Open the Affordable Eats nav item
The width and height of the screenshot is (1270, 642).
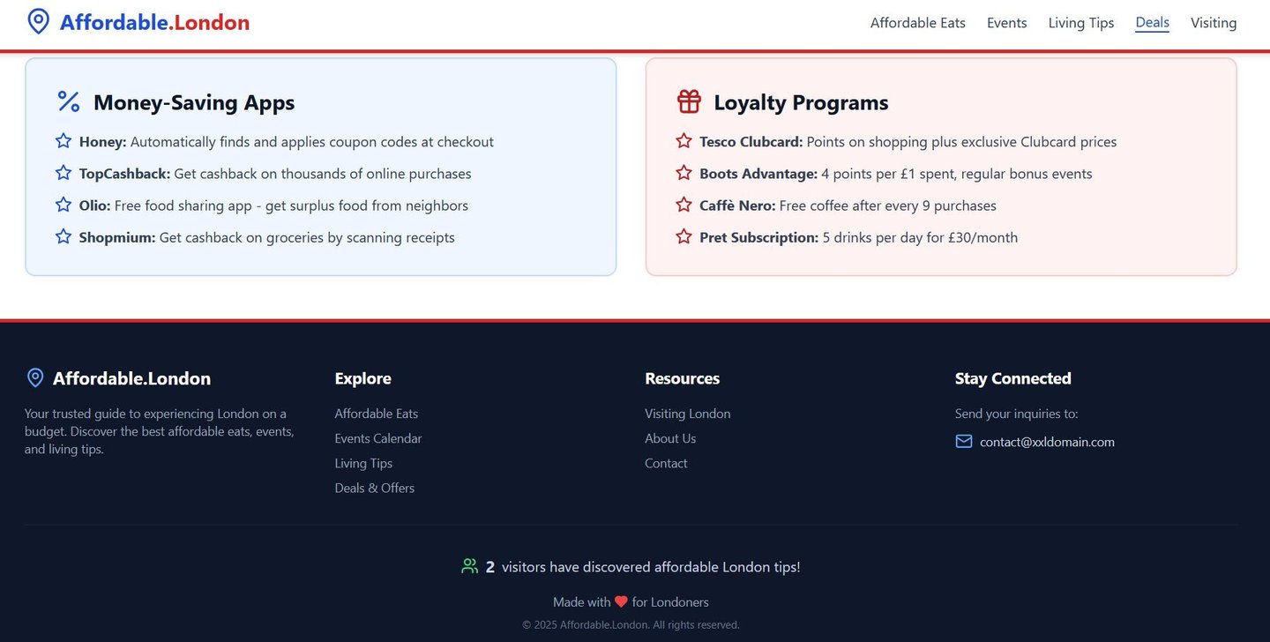pos(917,23)
